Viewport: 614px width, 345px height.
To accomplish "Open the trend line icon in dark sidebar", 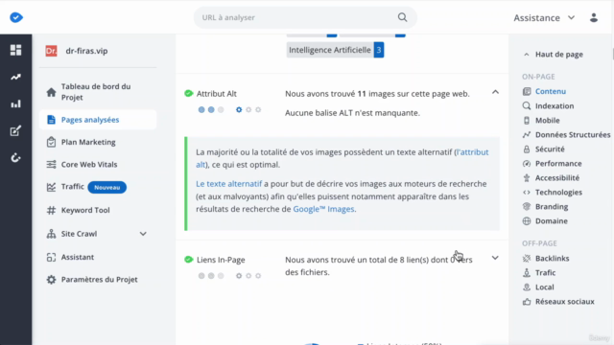I will pos(15,77).
